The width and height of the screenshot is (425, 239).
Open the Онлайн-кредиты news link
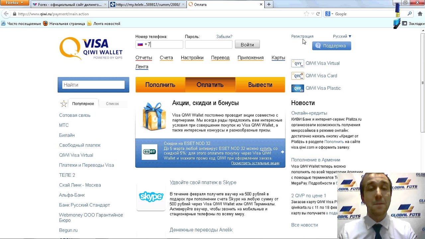pos(309,113)
